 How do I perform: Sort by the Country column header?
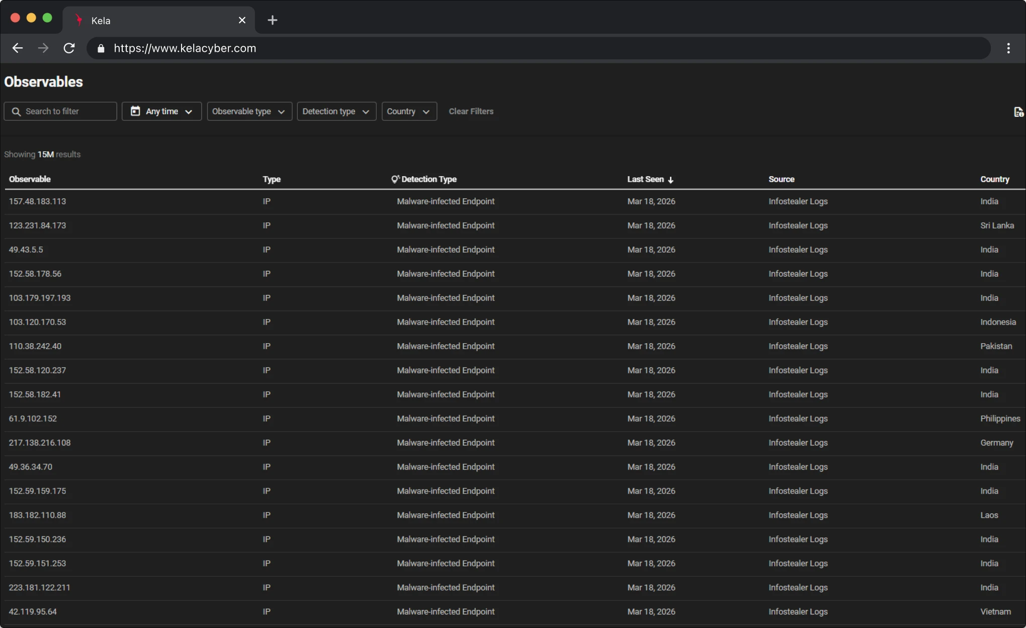coord(994,179)
